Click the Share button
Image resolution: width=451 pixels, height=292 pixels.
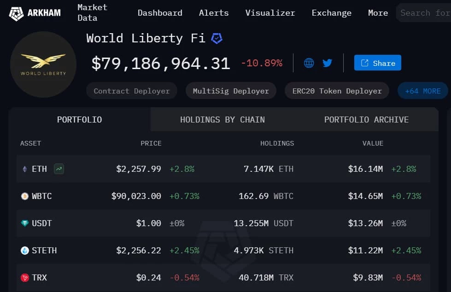pos(378,63)
